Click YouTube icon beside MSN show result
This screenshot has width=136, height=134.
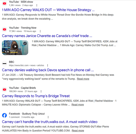[x=5, y=3]
